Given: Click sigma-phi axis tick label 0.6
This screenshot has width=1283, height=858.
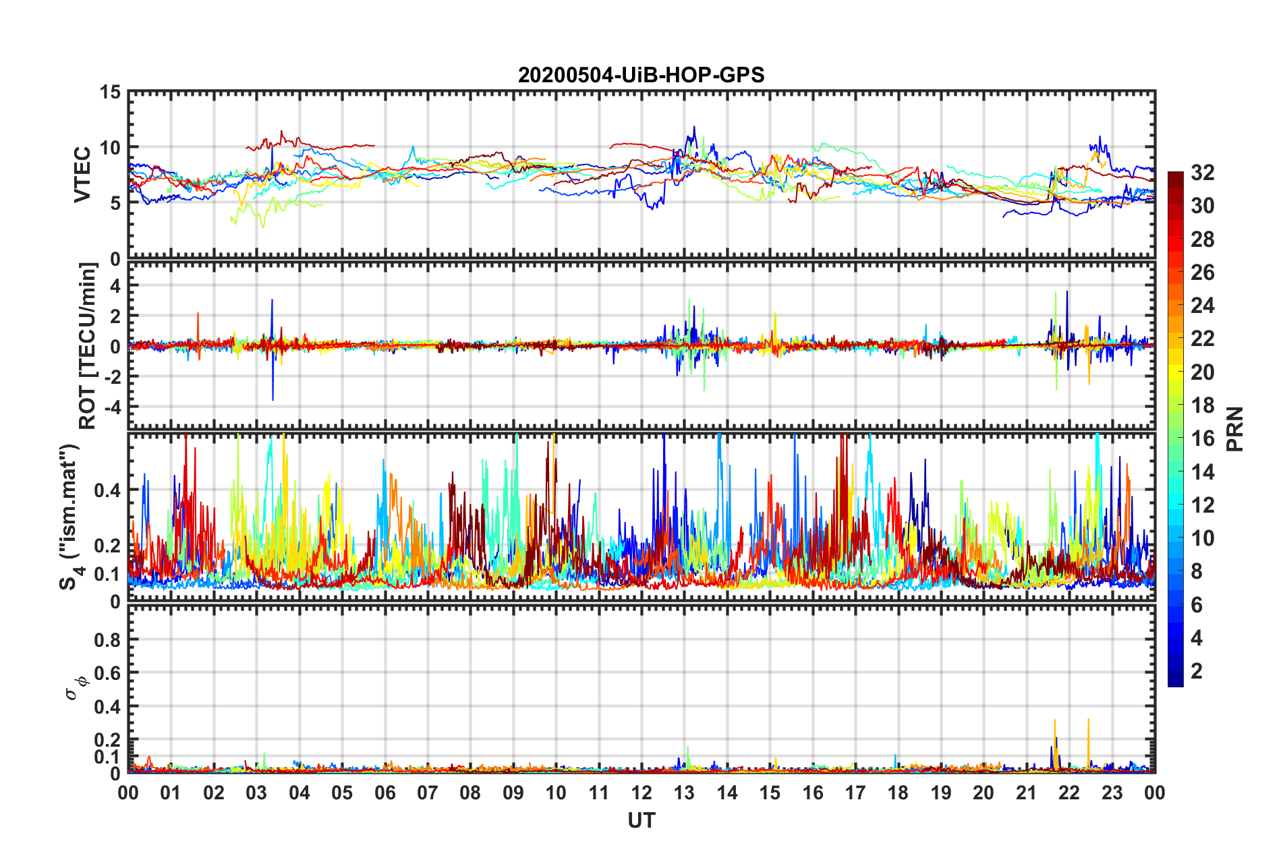Looking at the screenshot, I should [x=107, y=673].
